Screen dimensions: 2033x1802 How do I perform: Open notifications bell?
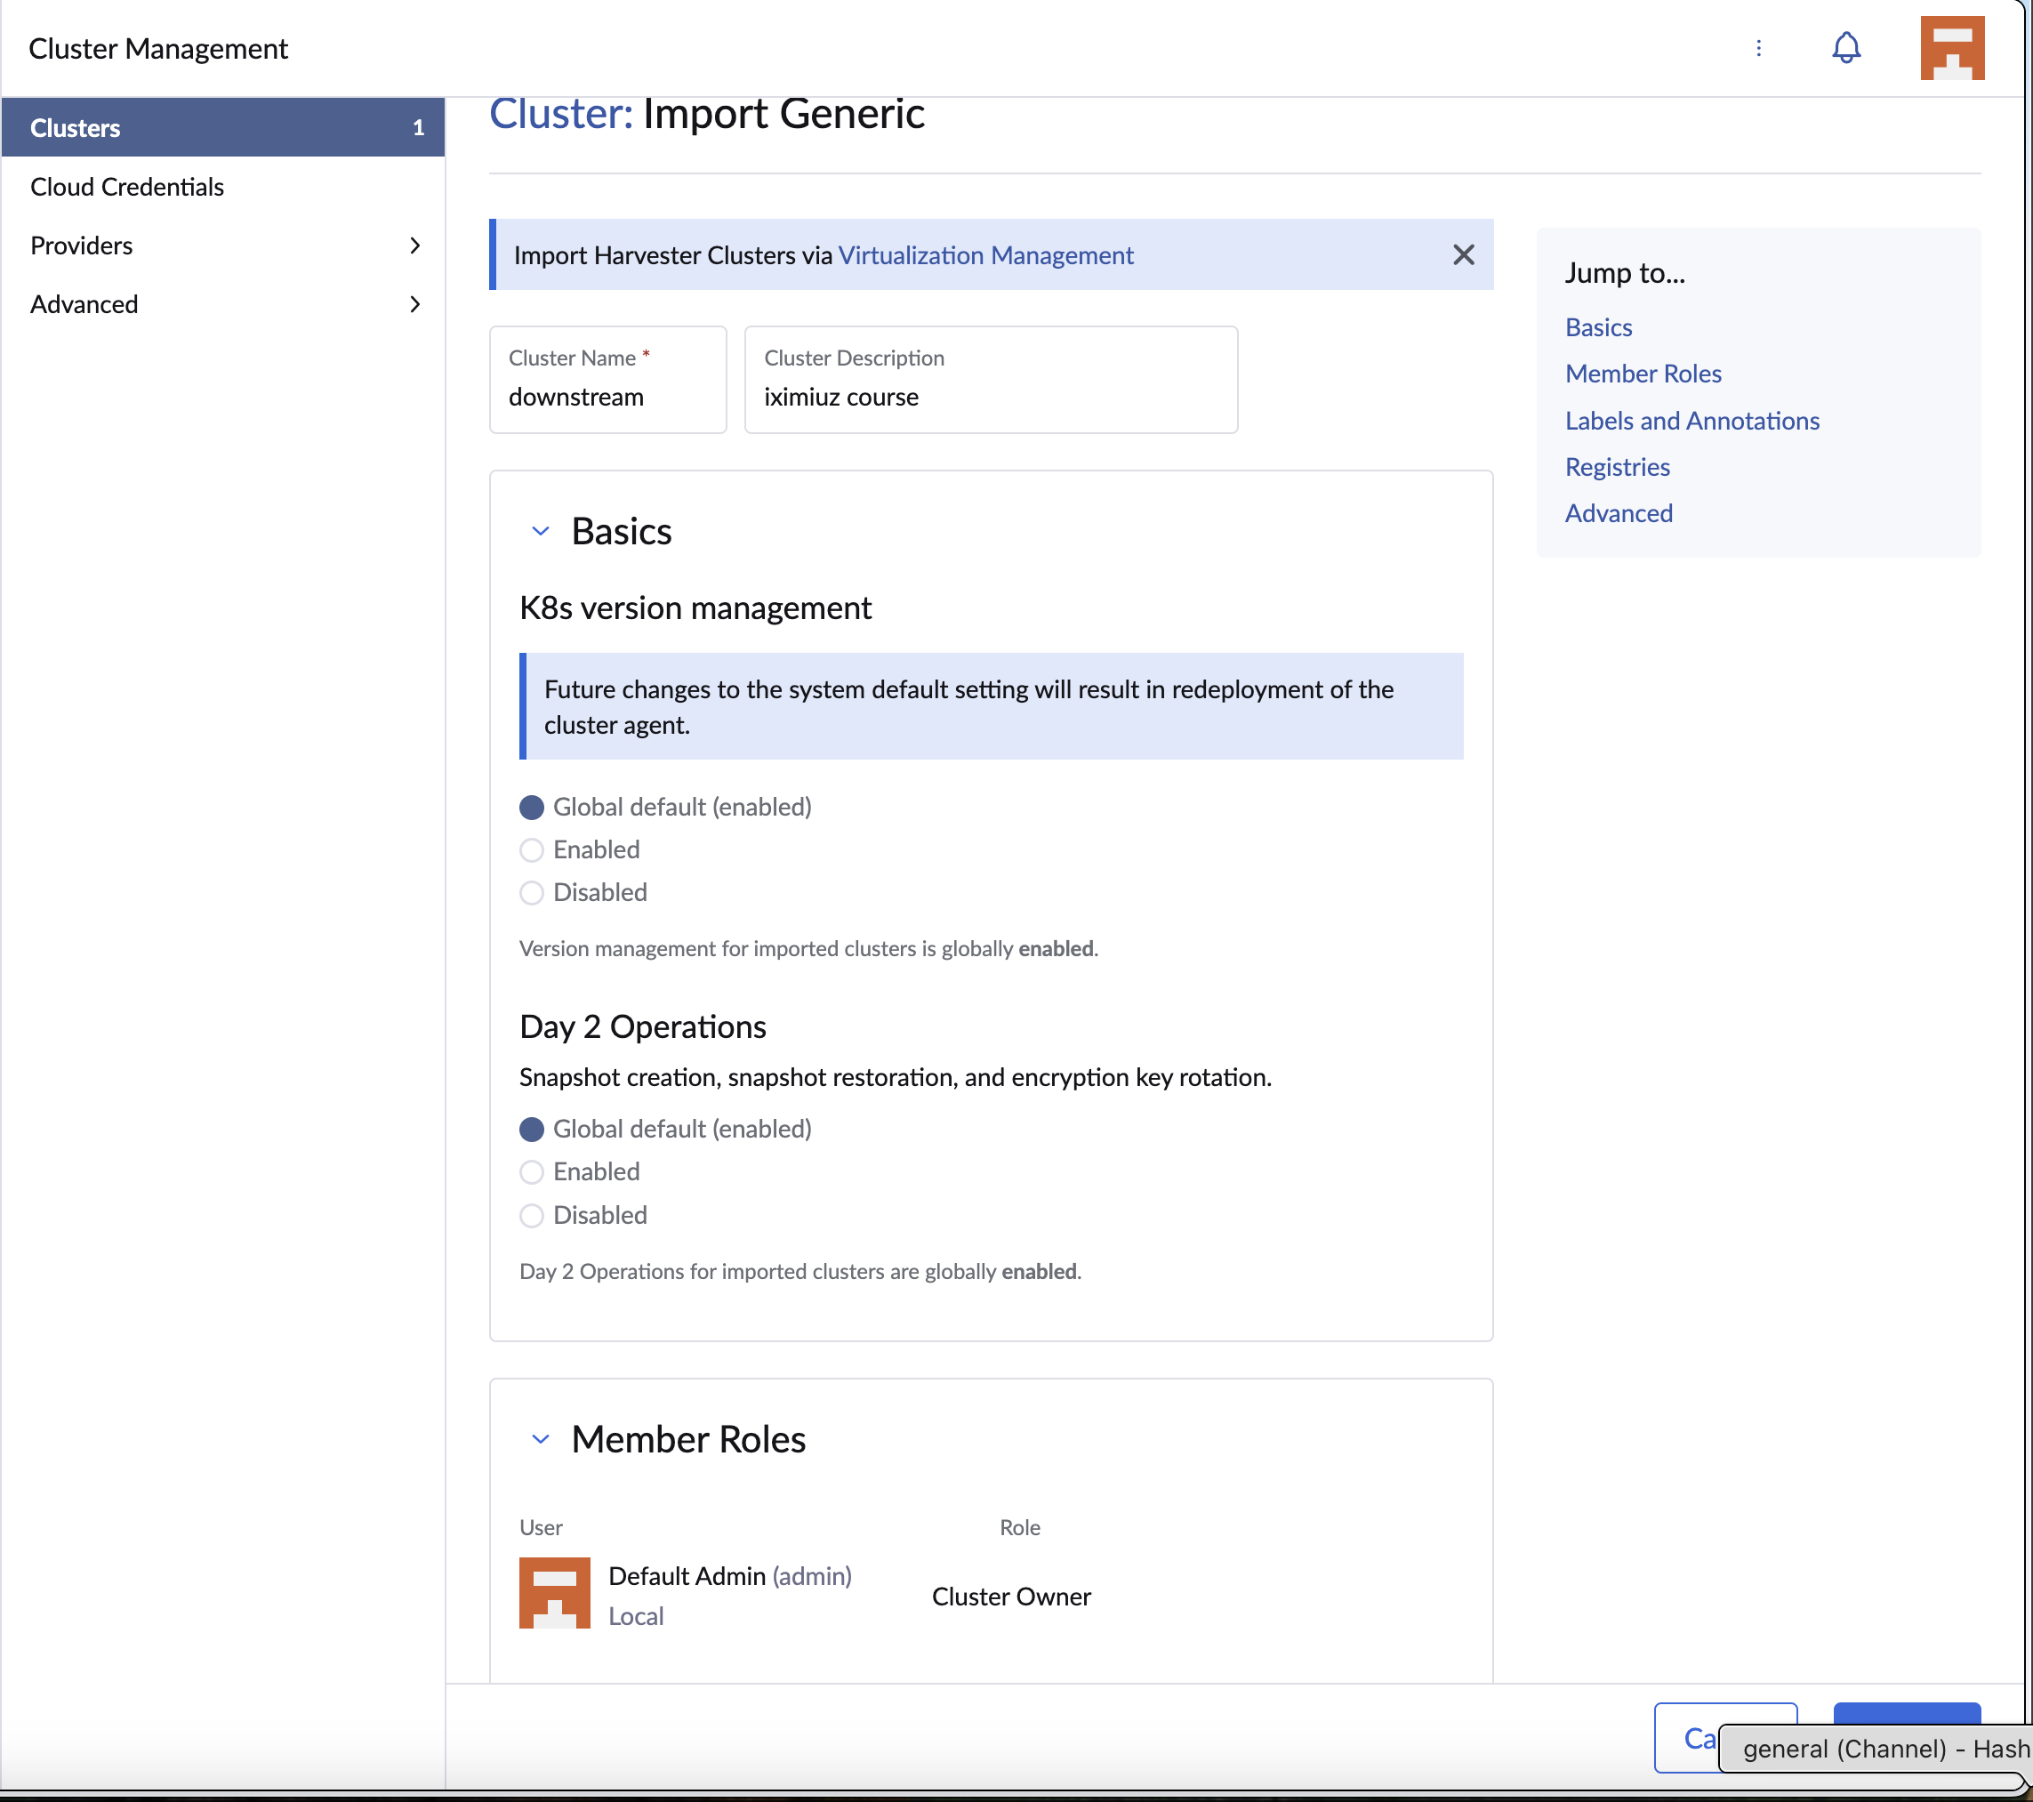click(1846, 48)
